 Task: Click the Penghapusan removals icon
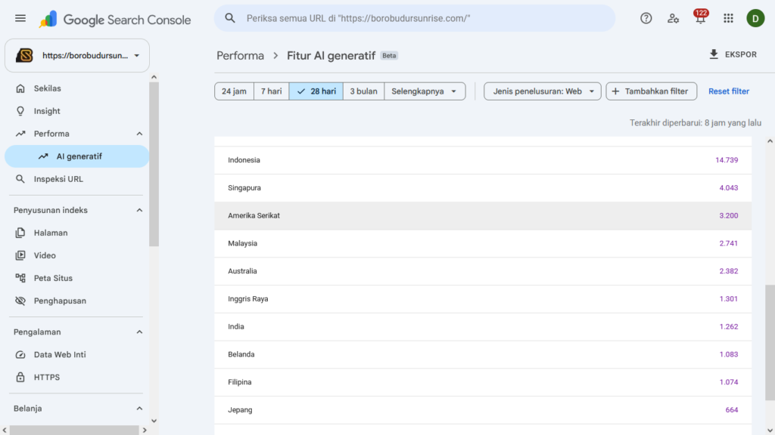click(x=20, y=301)
